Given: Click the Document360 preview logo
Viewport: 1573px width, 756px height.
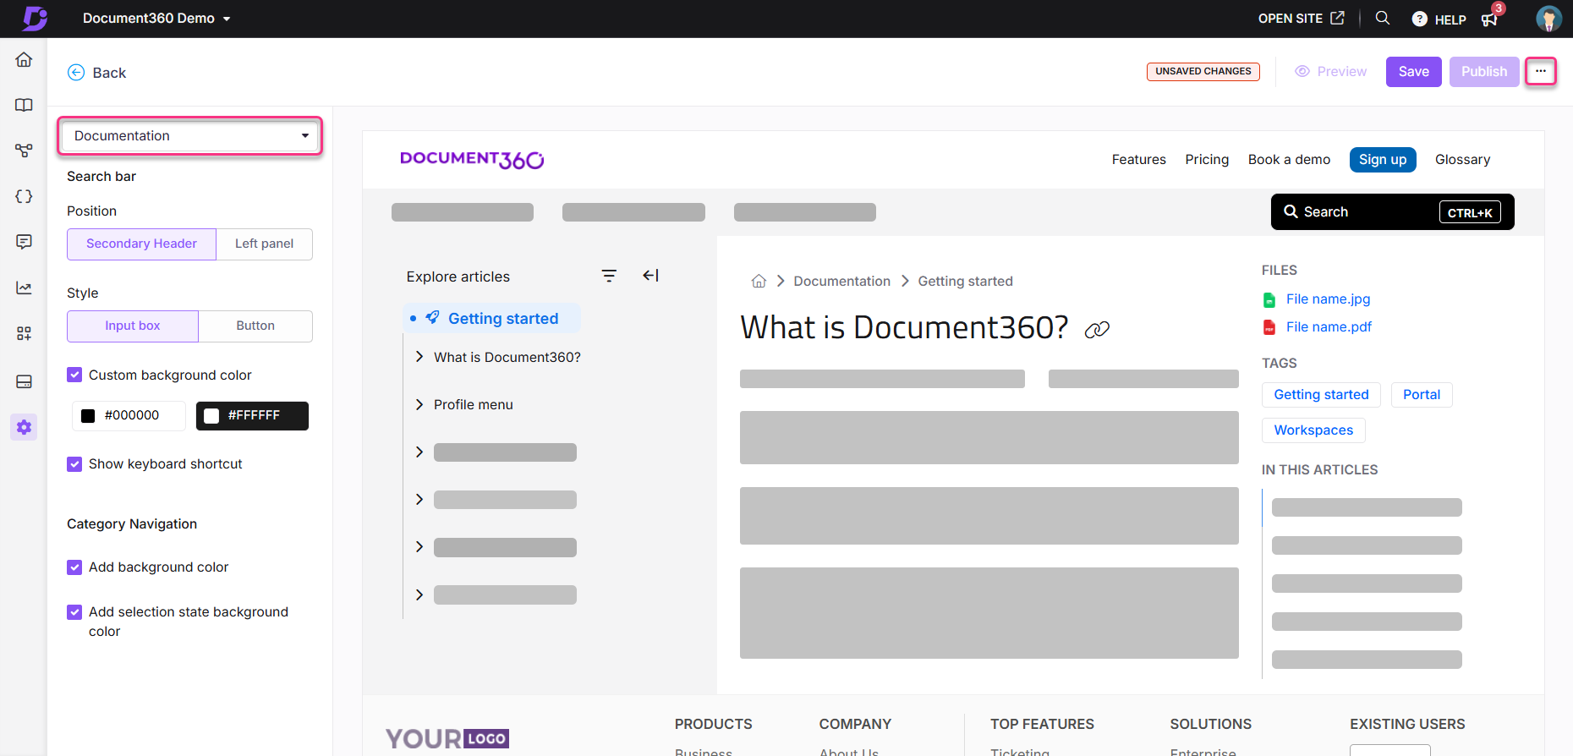Looking at the screenshot, I should (472, 159).
